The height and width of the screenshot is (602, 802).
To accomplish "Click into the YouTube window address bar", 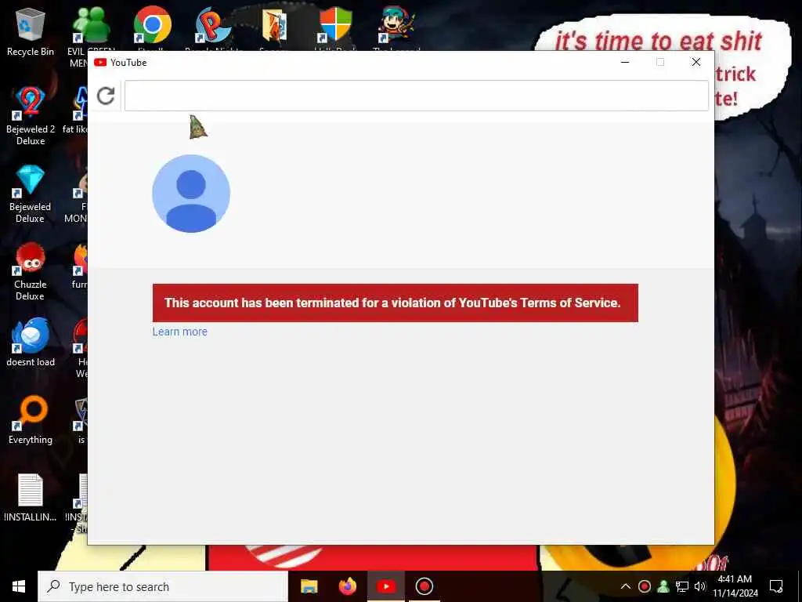I will [417, 96].
